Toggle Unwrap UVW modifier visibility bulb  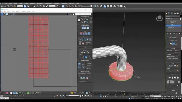pyautogui.click(x=167, y=21)
